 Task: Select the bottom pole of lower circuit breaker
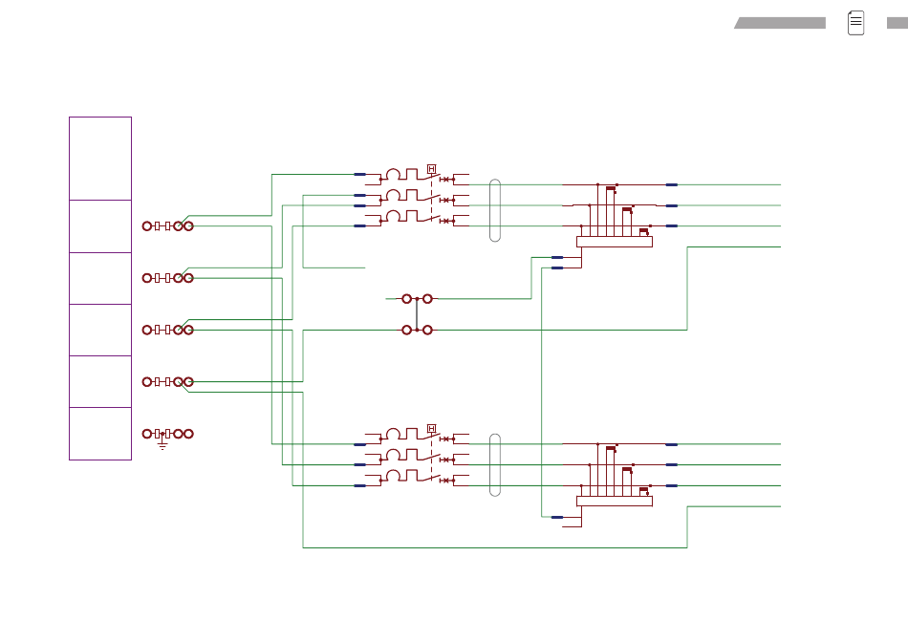coord(417,478)
